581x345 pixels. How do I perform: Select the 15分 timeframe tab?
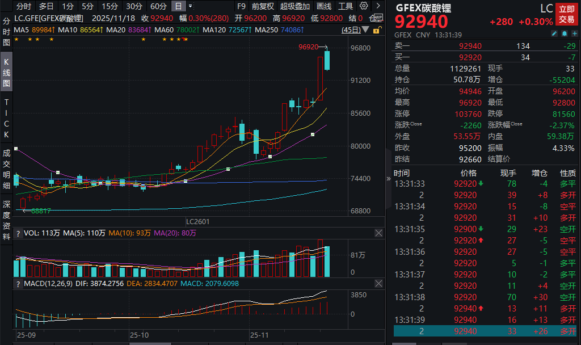pyautogui.click(x=110, y=6)
